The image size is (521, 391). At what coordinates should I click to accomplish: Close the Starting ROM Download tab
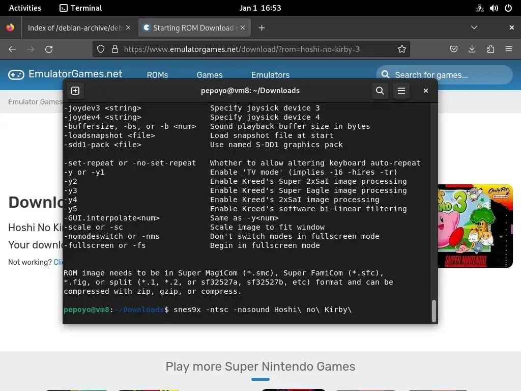[x=243, y=27]
